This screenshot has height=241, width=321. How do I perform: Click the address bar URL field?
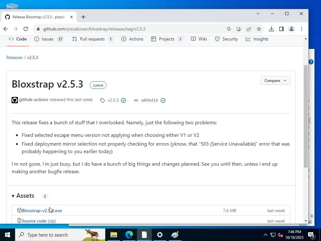(x=94, y=29)
